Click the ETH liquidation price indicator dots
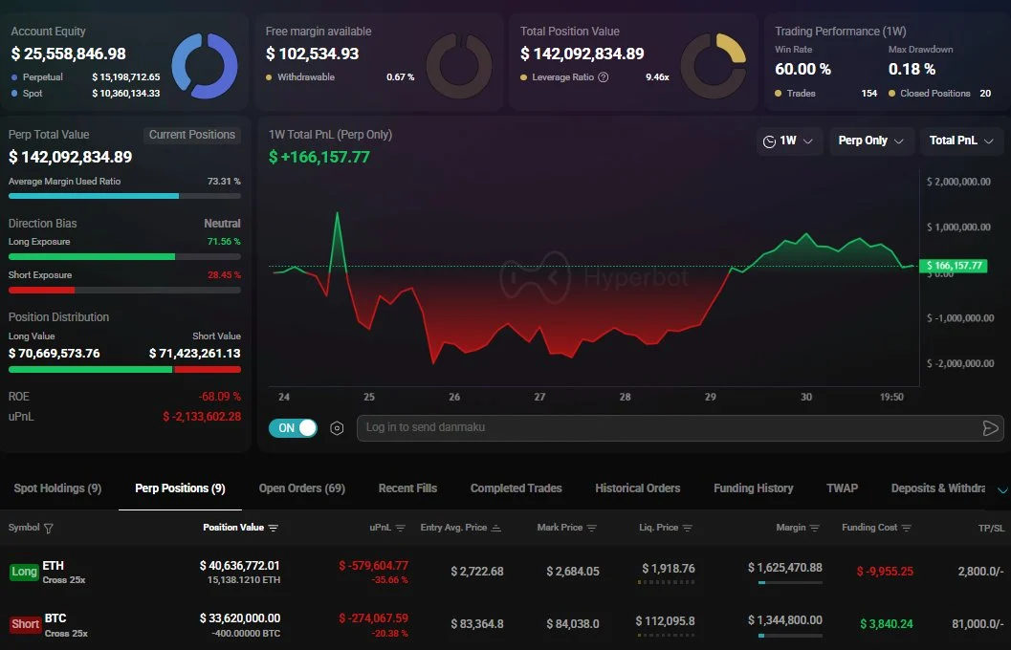This screenshot has width=1011, height=650. coord(666,582)
